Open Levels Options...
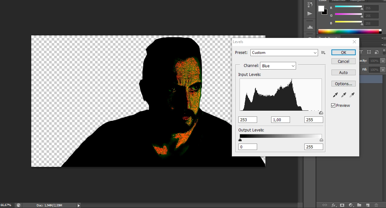The height and width of the screenshot is (208, 386). pyautogui.click(x=344, y=84)
